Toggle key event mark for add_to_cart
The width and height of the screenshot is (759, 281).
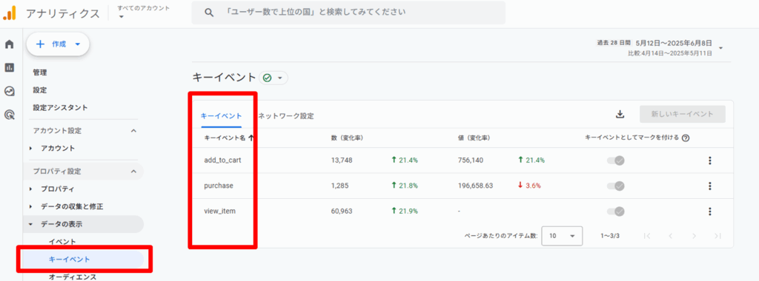click(616, 160)
